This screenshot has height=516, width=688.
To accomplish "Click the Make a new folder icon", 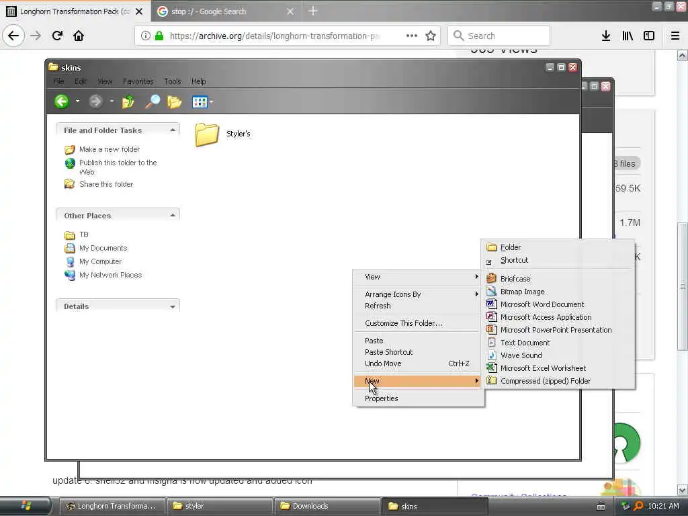I will [x=70, y=150].
